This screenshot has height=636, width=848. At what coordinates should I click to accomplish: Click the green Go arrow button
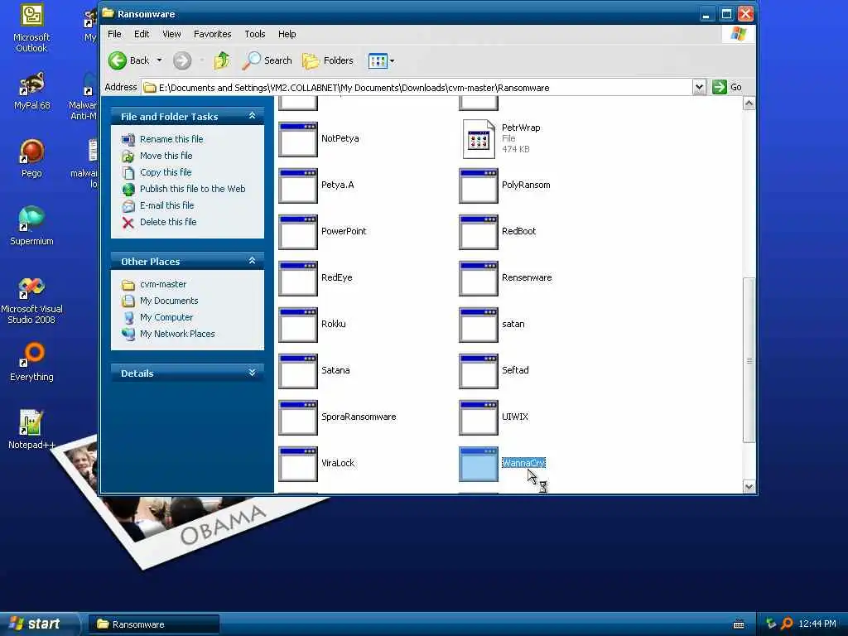tap(720, 87)
